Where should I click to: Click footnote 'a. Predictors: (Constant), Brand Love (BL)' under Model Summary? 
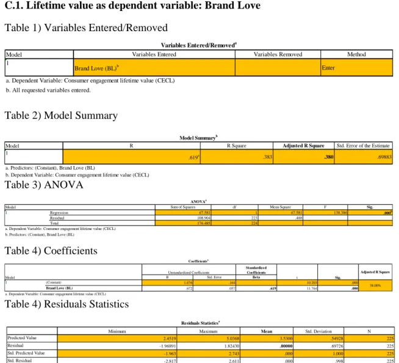click(50, 168)
